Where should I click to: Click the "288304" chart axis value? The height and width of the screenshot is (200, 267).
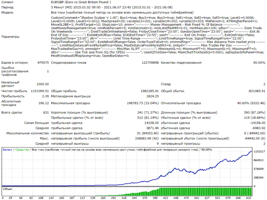point(259,177)
